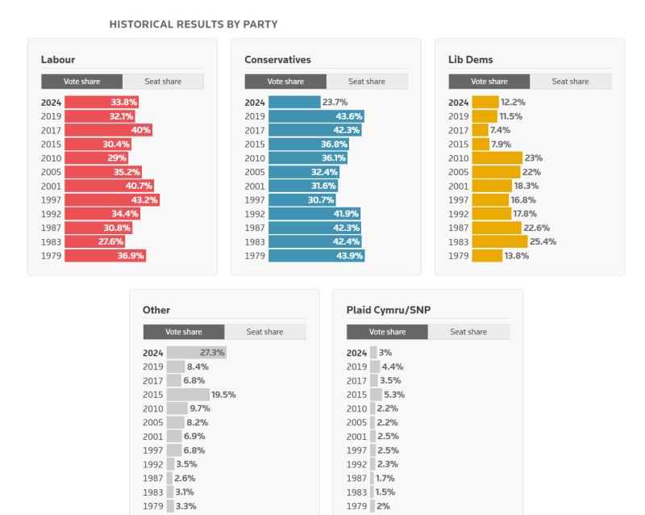Switch Conservatives panel to Seat share
The width and height of the screenshot is (645, 515).
(x=367, y=82)
